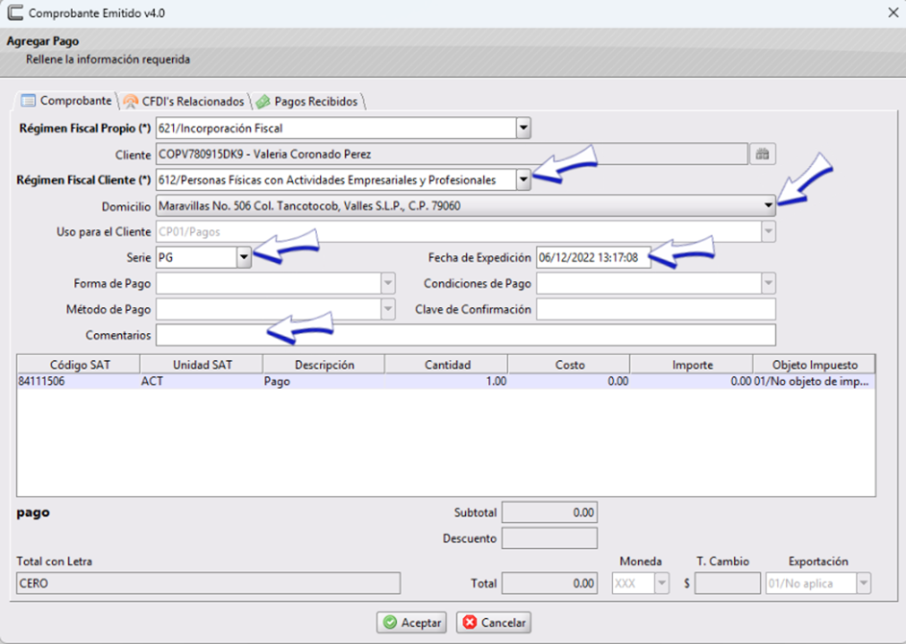Click the ACT unit cell
Screen dimensions: 906x644
pos(202,381)
